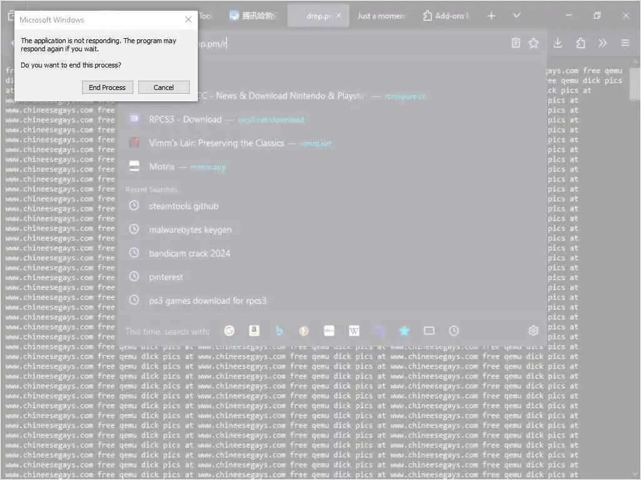Bookmark this page with the star icon
This screenshot has height=480, width=641.
533,43
